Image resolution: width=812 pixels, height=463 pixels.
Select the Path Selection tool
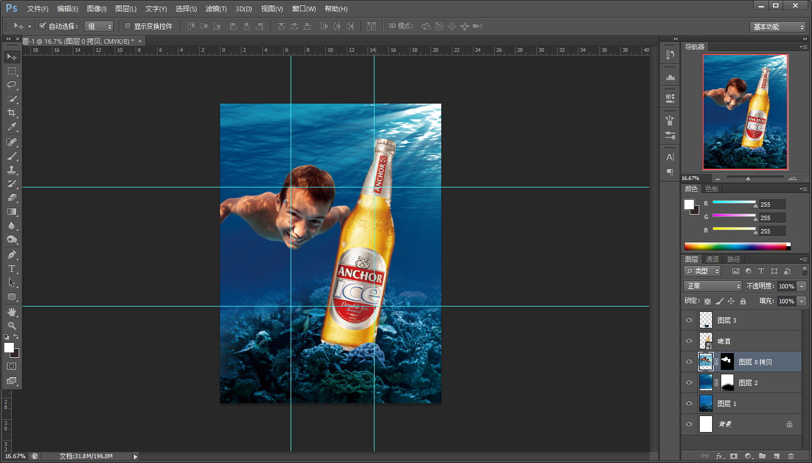(12, 282)
